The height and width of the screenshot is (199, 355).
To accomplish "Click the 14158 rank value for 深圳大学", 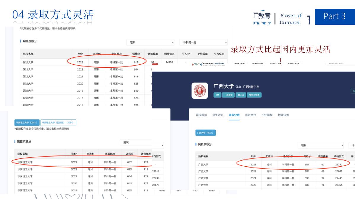I will click(170, 63).
